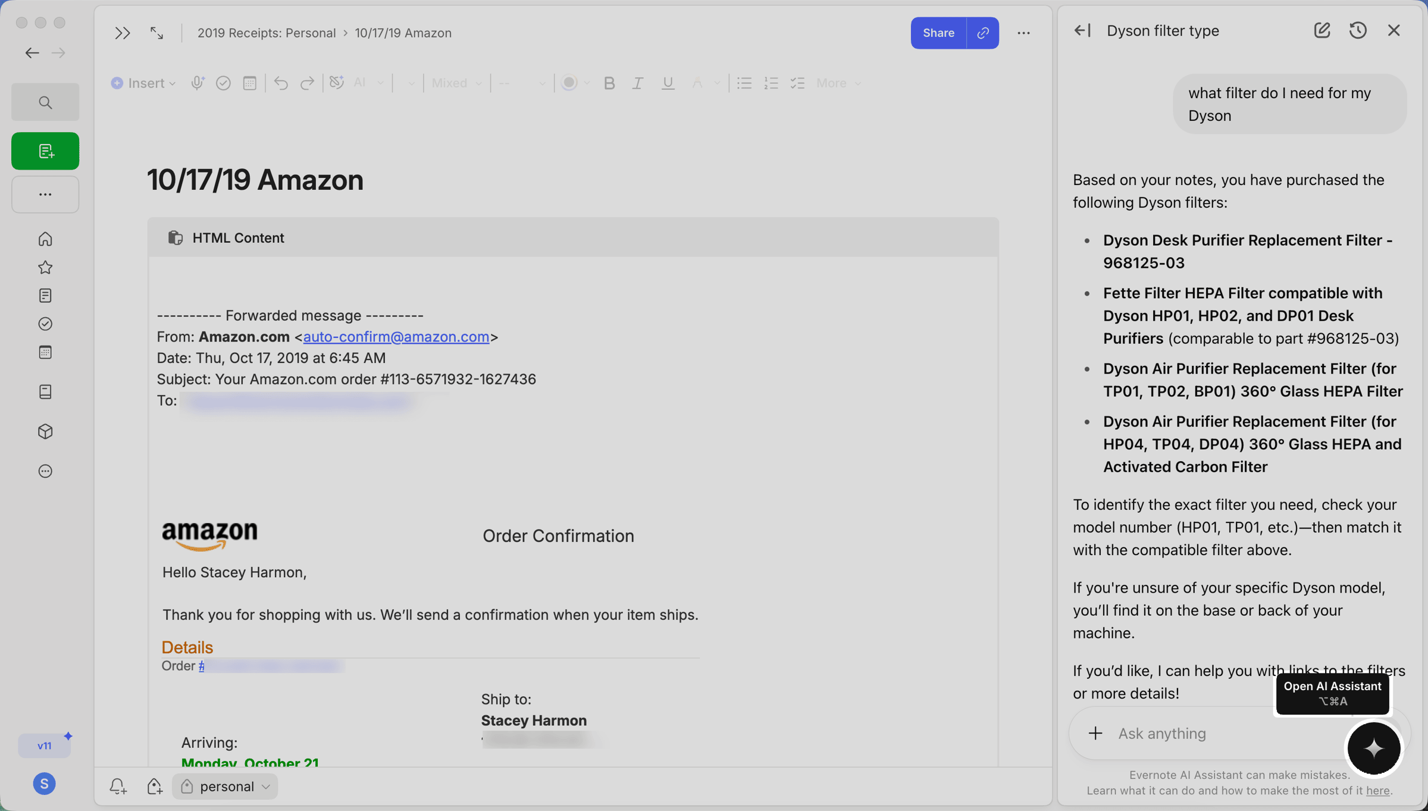The width and height of the screenshot is (1428, 811).
Task: Open 2019 Receipts: Personal breadcrumb
Action: pyautogui.click(x=266, y=33)
